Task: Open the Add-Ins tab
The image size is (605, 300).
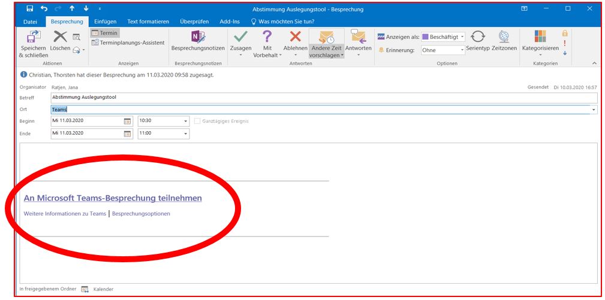Action: 230,22
